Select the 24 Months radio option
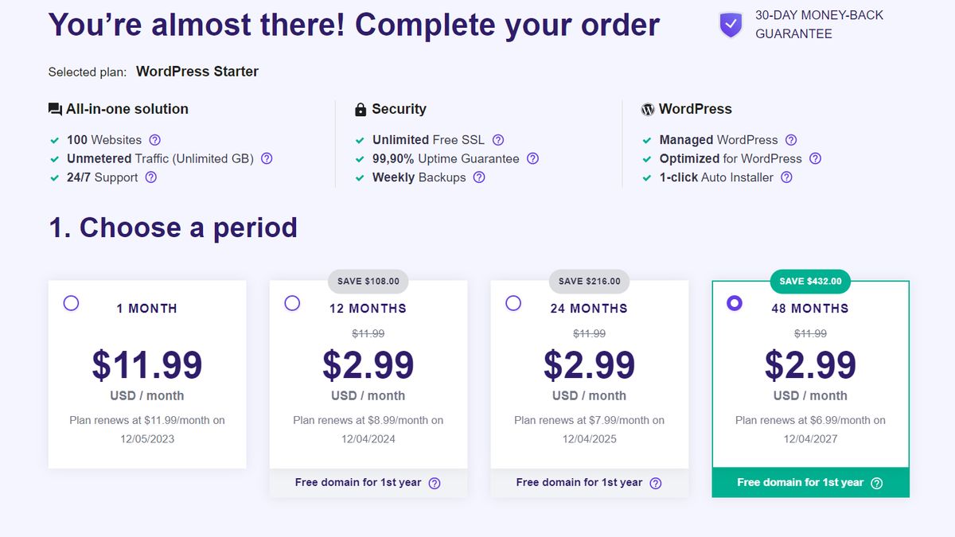The image size is (955, 537). pyautogui.click(x=513, y=303)
